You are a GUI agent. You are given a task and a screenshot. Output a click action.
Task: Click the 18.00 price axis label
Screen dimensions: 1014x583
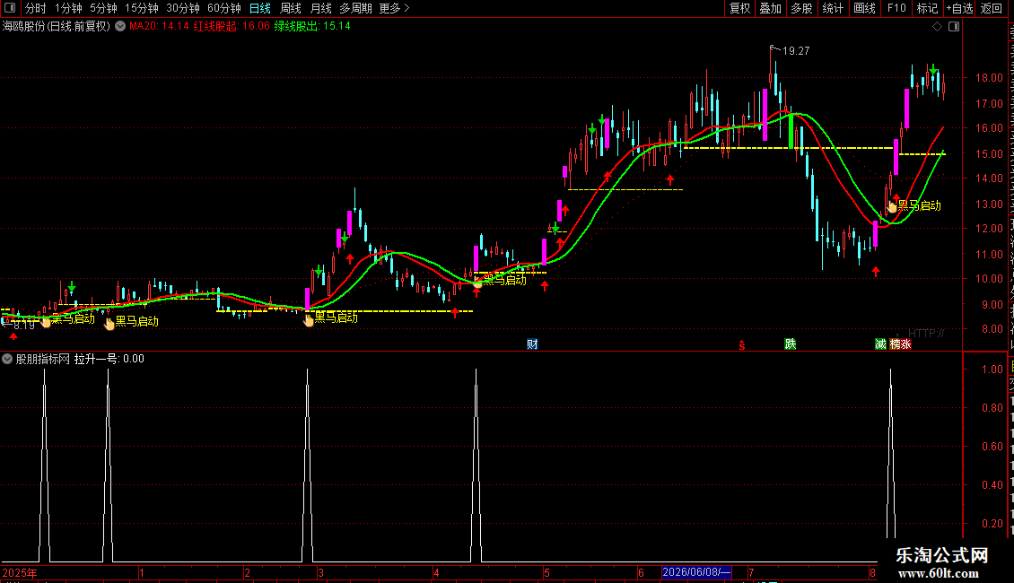(x=989, y=77)
